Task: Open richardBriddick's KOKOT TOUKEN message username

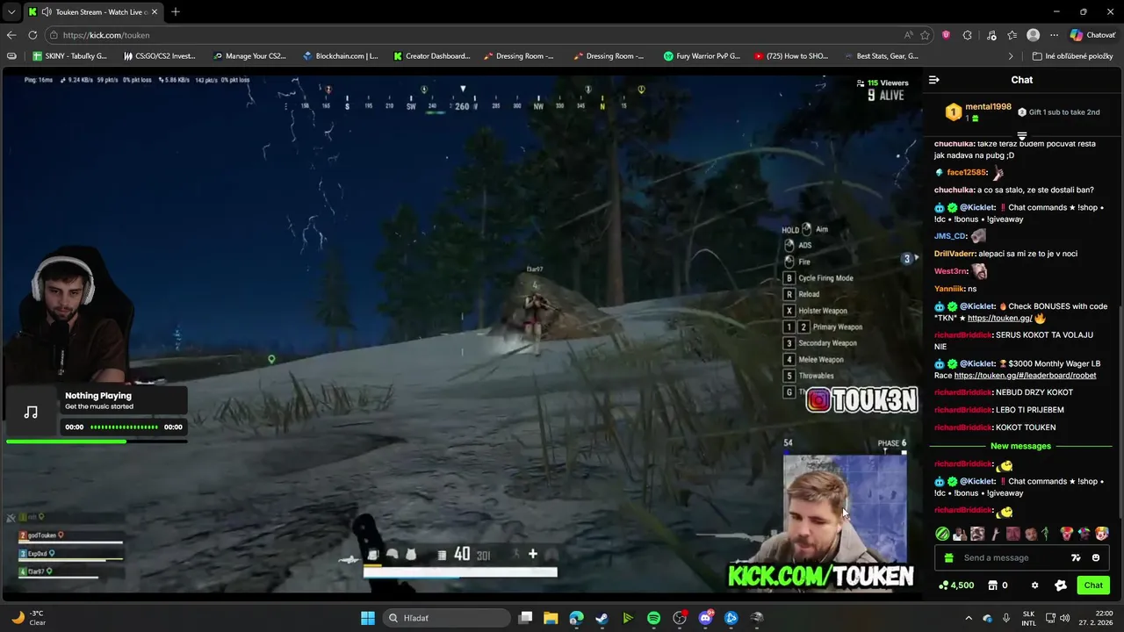Action: 963,427
